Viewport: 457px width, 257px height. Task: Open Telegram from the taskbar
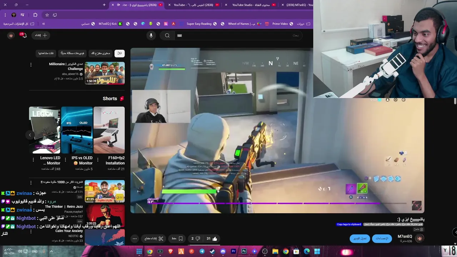(202, 251)
